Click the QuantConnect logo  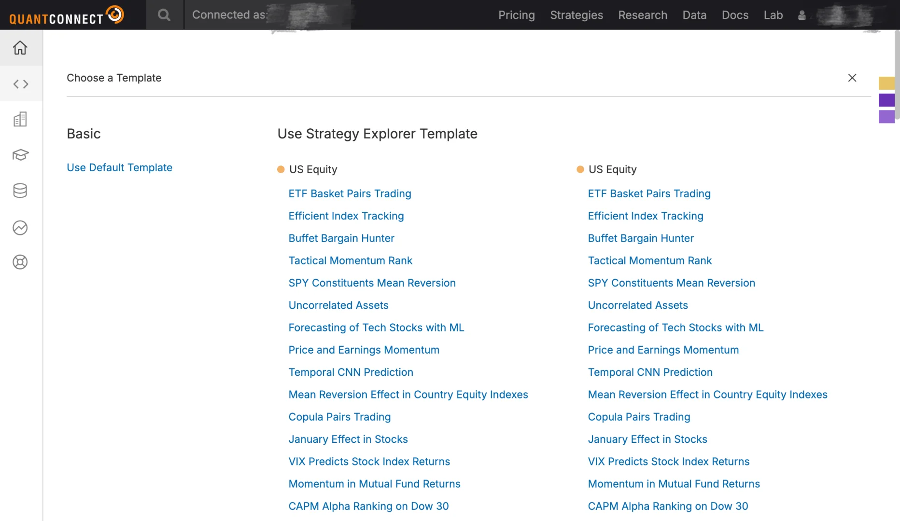[x=67, y=15]
